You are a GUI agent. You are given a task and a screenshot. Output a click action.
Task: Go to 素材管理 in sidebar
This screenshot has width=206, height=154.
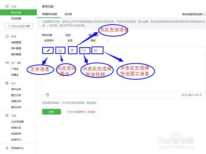tap(16, 54)
